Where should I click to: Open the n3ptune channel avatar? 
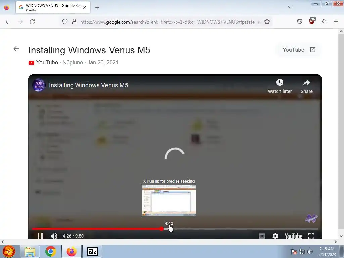click(x=39, y=85)
